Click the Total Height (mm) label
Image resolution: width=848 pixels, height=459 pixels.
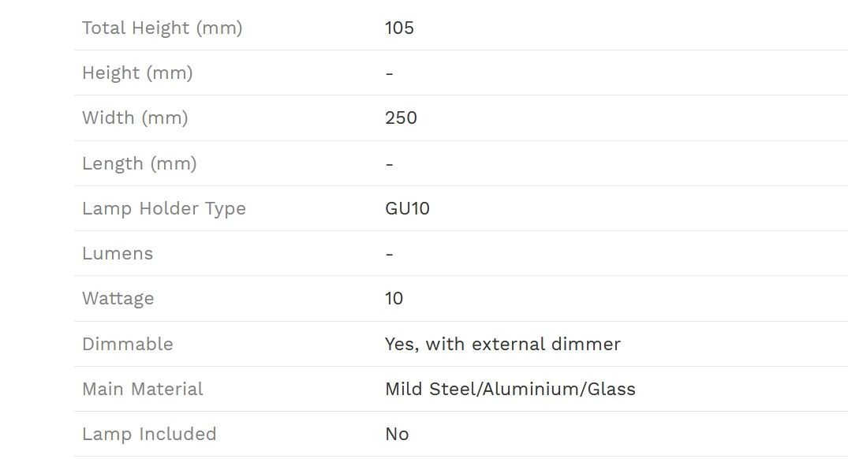pyautogui.click(x=163, y=28)
